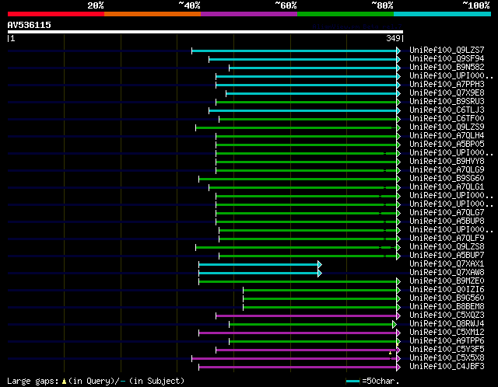Click the cyan alignment bar for Q7XAW8
498x387 pixels.
[260, 273]
